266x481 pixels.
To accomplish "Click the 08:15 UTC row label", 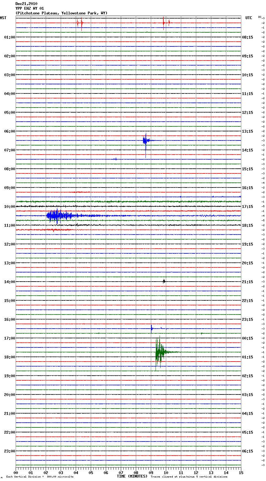I will coord(248,37).
